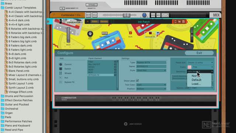Viewport: 236px width, 133px height.
Task: Open Synth Layout 1.cmb template
Action: pos(21,83)
